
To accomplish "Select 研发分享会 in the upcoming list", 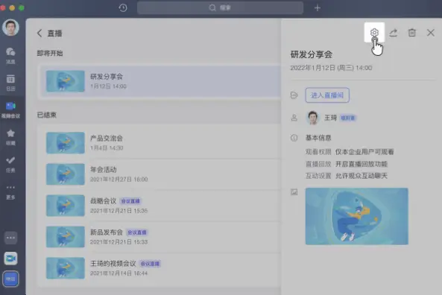I will tap(161, 81).
